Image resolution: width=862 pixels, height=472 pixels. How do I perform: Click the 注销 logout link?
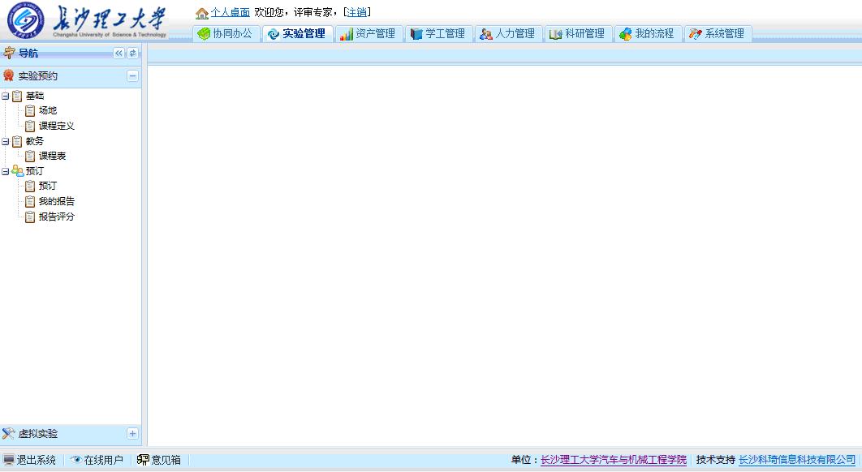(x=356, y=12)
